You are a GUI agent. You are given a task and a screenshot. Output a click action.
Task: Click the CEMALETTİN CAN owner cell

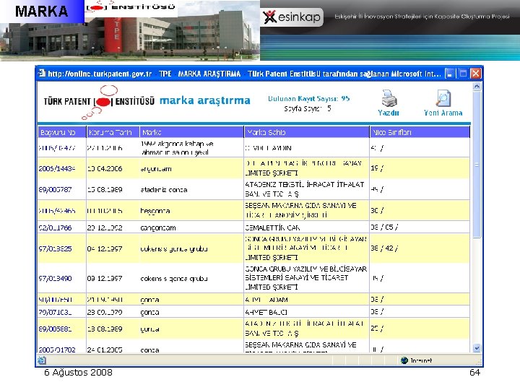[307, 227]
